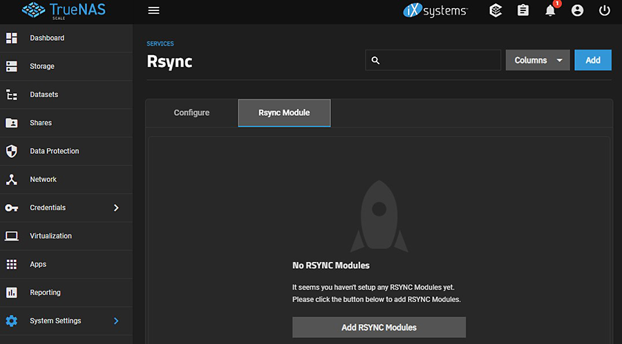622x344 pixels.
Task: Toggle the hamburger sidebar menu
Action: click(153, 11)
